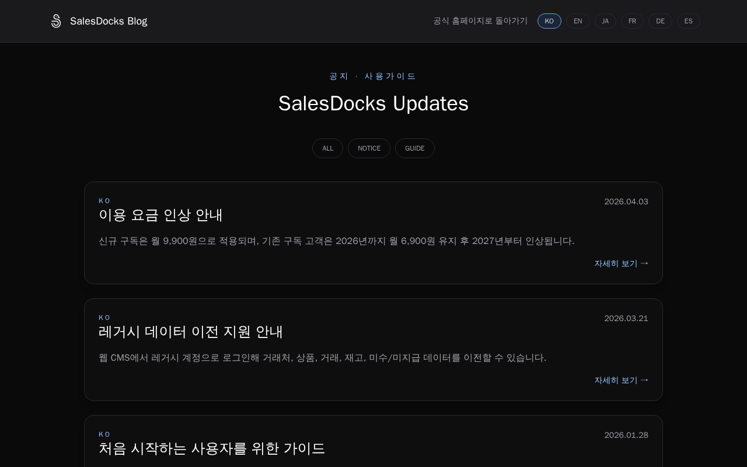Viewport: 747px width, 467px height.
Task: Click 자세히 보기 for legacy data migration post
Action: (621, 380)
